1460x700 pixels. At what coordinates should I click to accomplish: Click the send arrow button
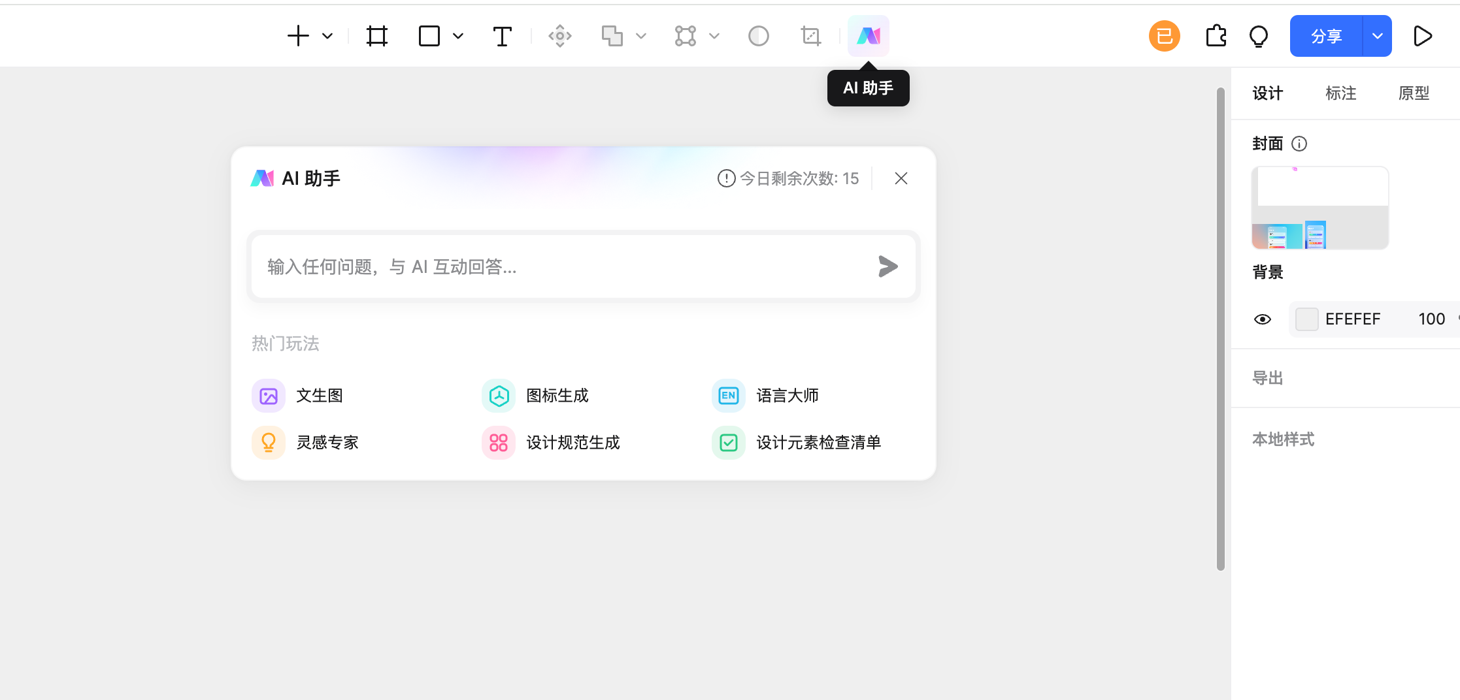[888, 266]
